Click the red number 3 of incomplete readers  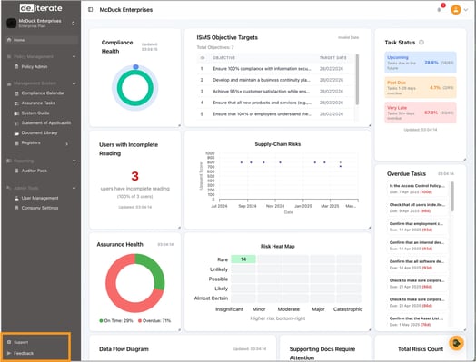[x=134, y=176]
